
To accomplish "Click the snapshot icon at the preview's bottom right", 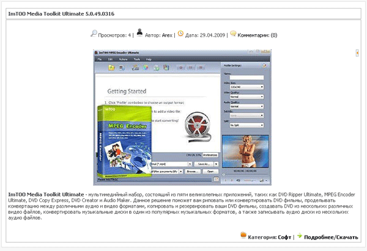I will pyautogui.click(x=262, y=180).
